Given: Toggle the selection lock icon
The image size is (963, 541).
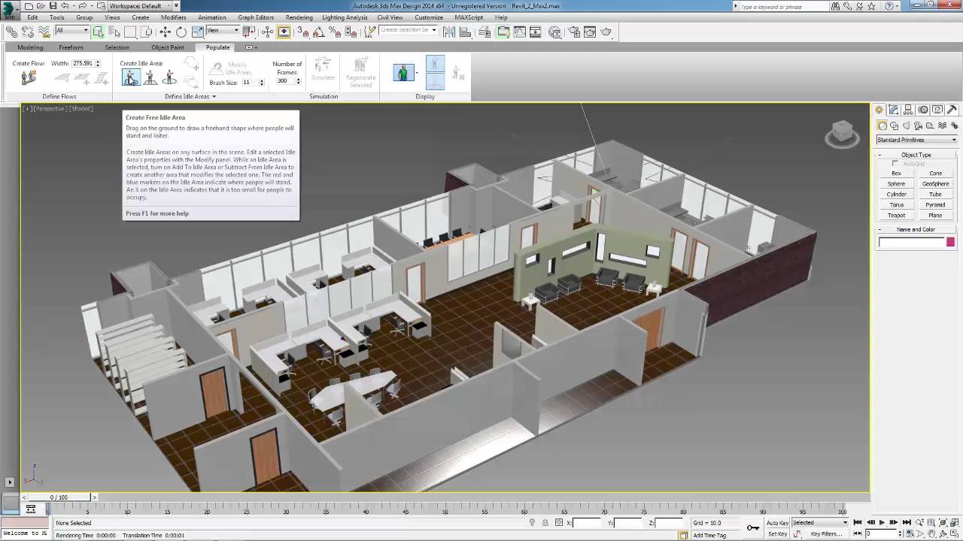Looking at the screenshot, I should 545,523.
